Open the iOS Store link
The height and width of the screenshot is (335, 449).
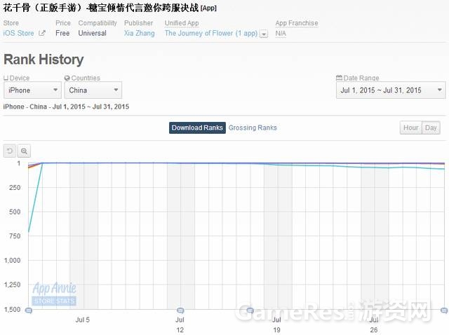point(19,33)
